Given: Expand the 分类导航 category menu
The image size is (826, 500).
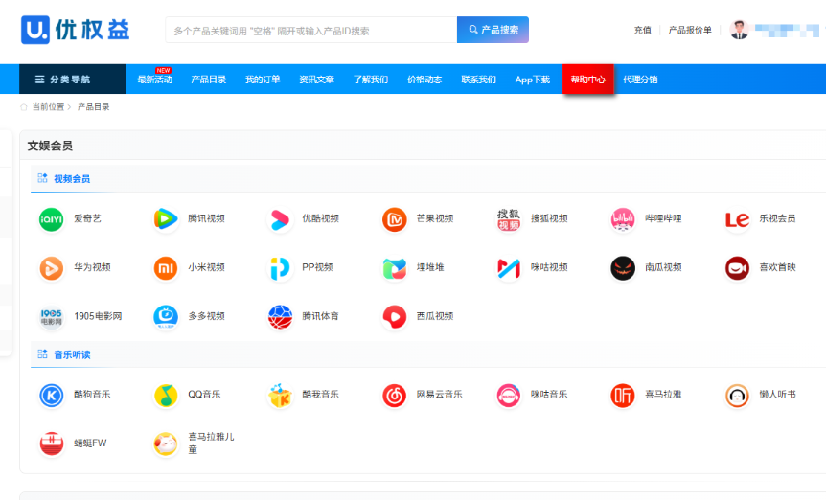Looking at the screenshot, I should tap(73, 80).
